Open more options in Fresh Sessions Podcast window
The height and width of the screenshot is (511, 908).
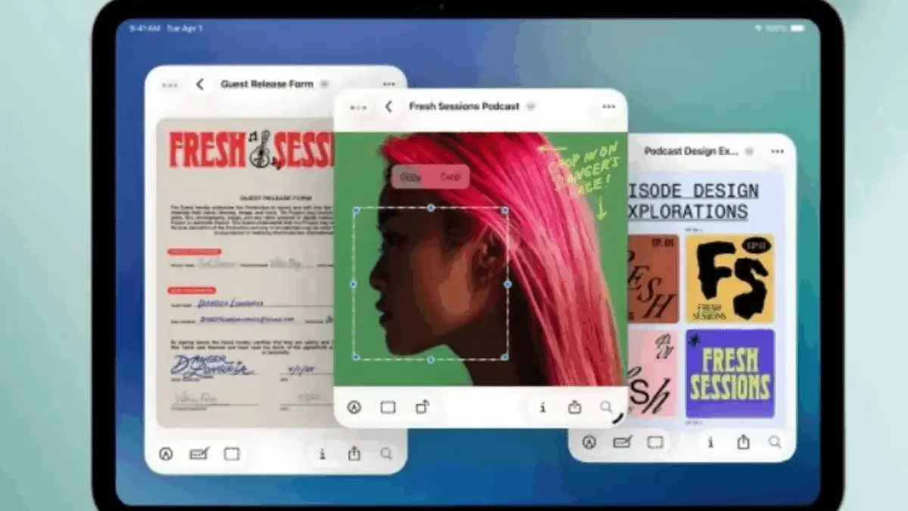tap(609, 107)
